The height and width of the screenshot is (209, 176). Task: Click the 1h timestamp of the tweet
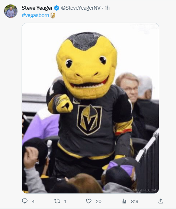(107, 8)
